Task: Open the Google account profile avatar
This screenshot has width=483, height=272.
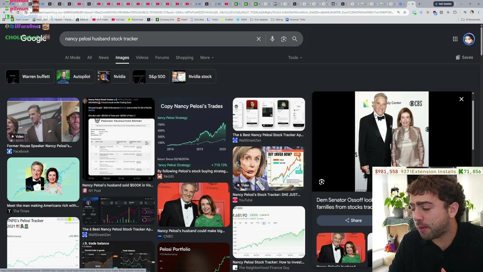Action: [469, 39]
